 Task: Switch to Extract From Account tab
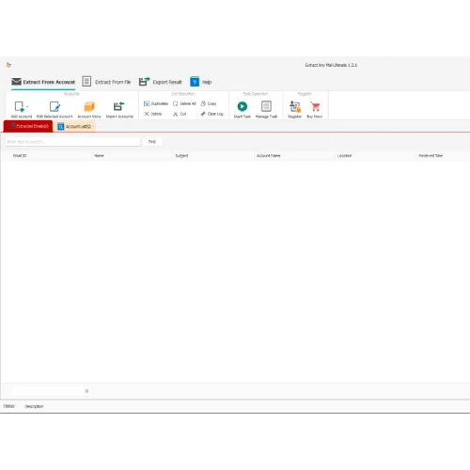click(43, 82)
